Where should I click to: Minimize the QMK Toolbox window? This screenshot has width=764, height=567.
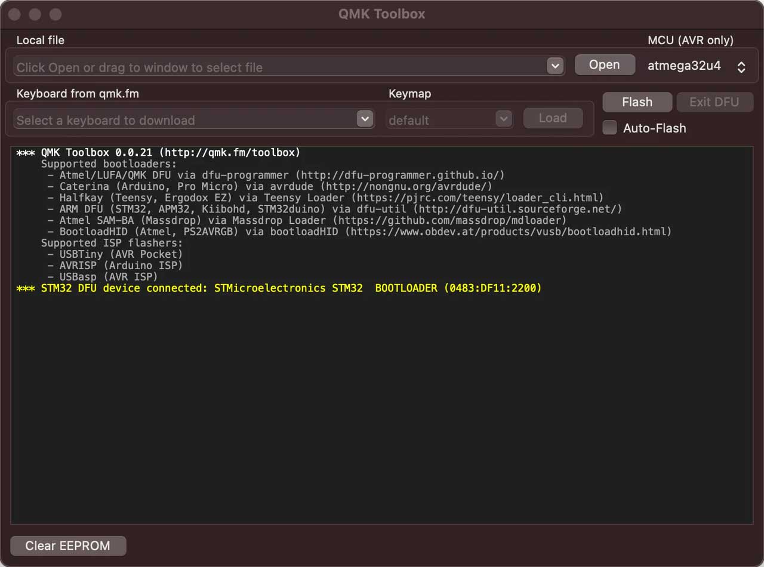point(35,14)
